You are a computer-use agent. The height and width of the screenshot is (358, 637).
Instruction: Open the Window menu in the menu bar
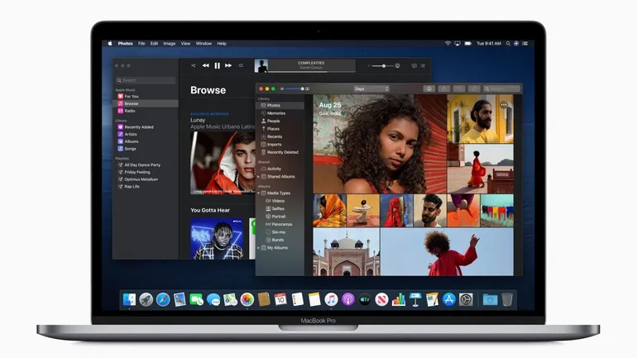(204, 43)
